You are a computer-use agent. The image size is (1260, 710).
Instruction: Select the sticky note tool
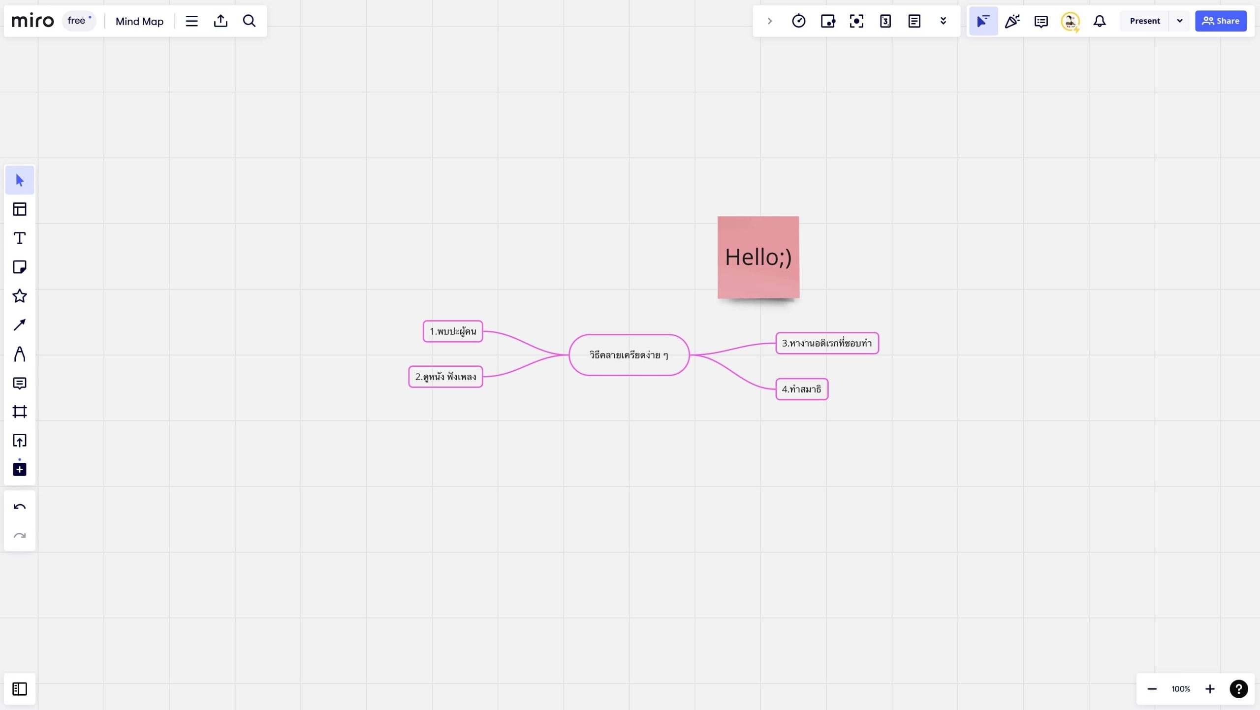(x=20, y=267)
